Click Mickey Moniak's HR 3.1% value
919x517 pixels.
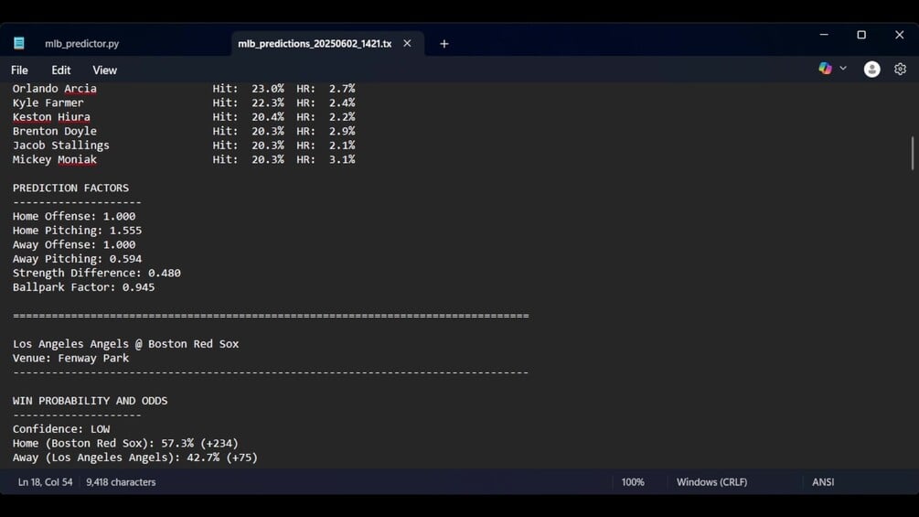tap(342, 159)
